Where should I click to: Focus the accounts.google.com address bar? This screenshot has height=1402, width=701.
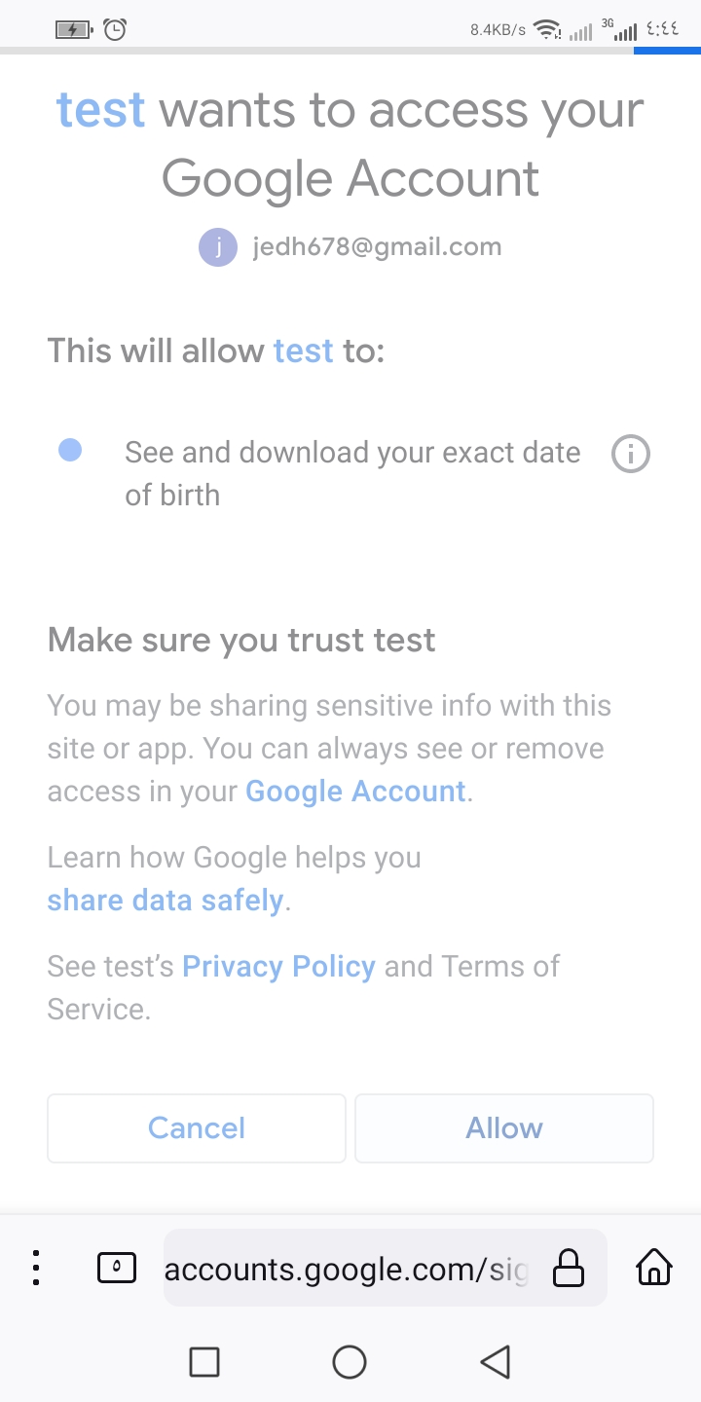coord(346,1269)
